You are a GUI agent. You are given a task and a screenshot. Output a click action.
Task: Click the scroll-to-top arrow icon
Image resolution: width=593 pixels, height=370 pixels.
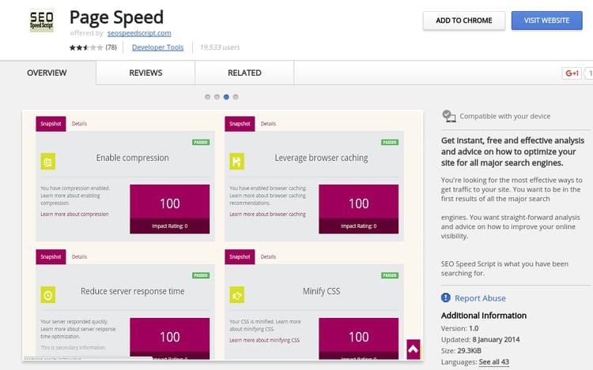click(x=413, y=348)
